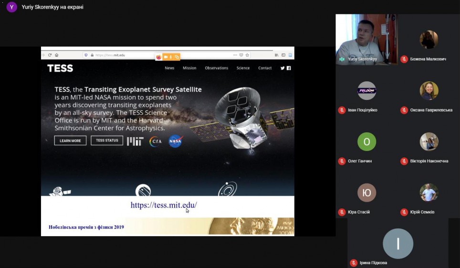Viewport: 460px width, 268px height.
Task: Click the Nobel medal image
Action: pyautogui.click(x=251, y=226)
